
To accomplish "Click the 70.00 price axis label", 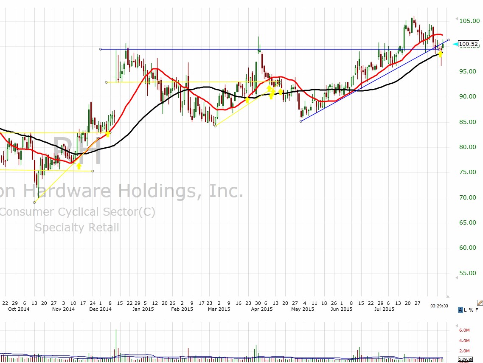I will tap(468, 197).
